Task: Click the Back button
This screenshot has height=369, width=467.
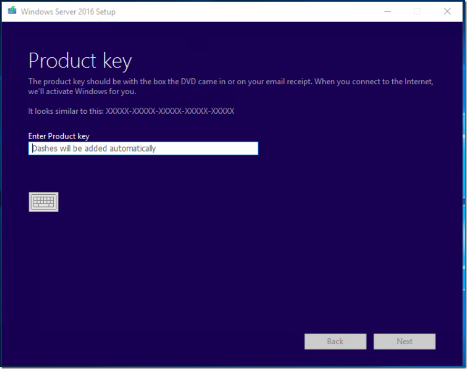Action: point(335,341)
